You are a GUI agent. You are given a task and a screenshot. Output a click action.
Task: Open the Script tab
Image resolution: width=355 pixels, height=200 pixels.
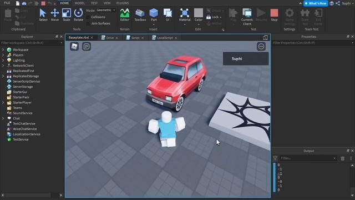[x=135, y=38]
